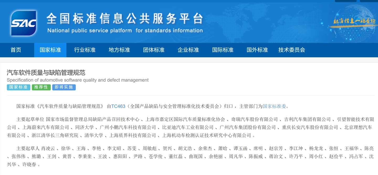Screen dimensions: 378x175
Task: Select the text 上海蔚来汽车有限公司
Action: tap(46, 128)
